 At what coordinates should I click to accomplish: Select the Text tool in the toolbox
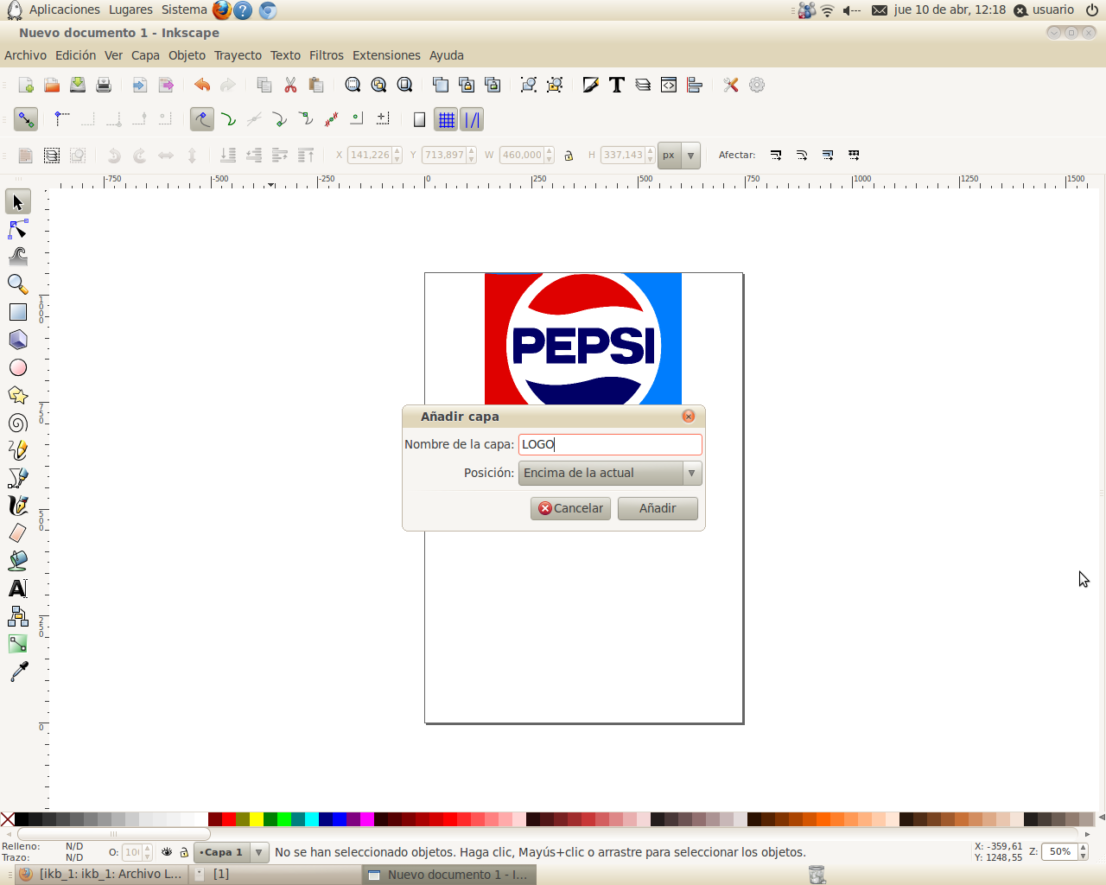click(x=17, y=589)
